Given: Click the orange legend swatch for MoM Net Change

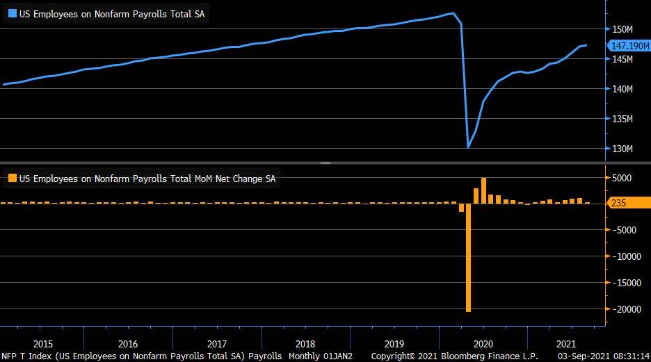Looking at the screenshot, I should 13,178.
